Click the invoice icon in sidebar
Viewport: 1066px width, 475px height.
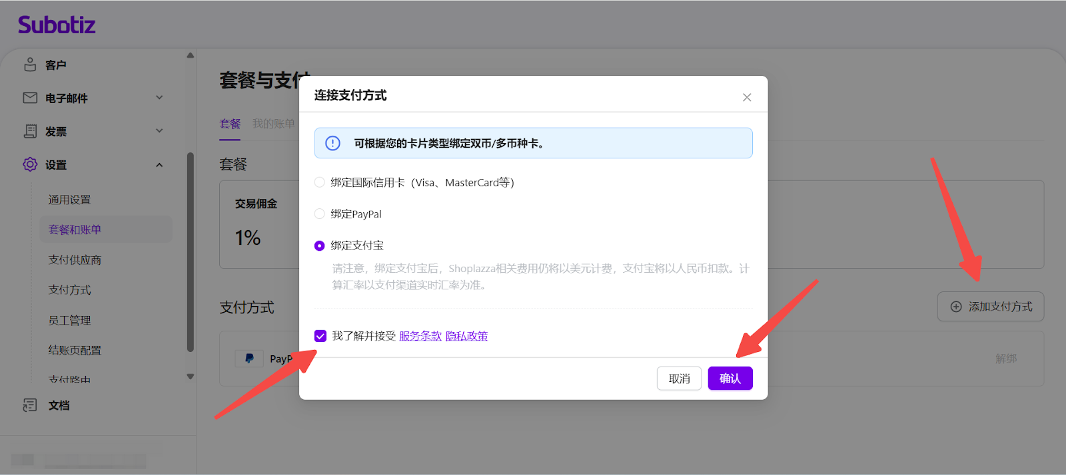pos(30,131)
